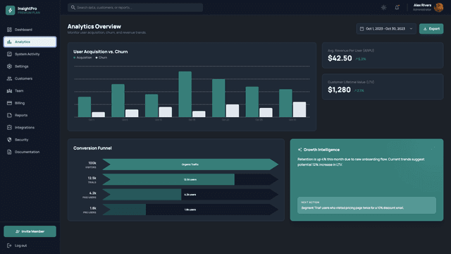Click the InsightPro lightning bolt logo
The image size is (451, 254).
[x=11, y=11]
